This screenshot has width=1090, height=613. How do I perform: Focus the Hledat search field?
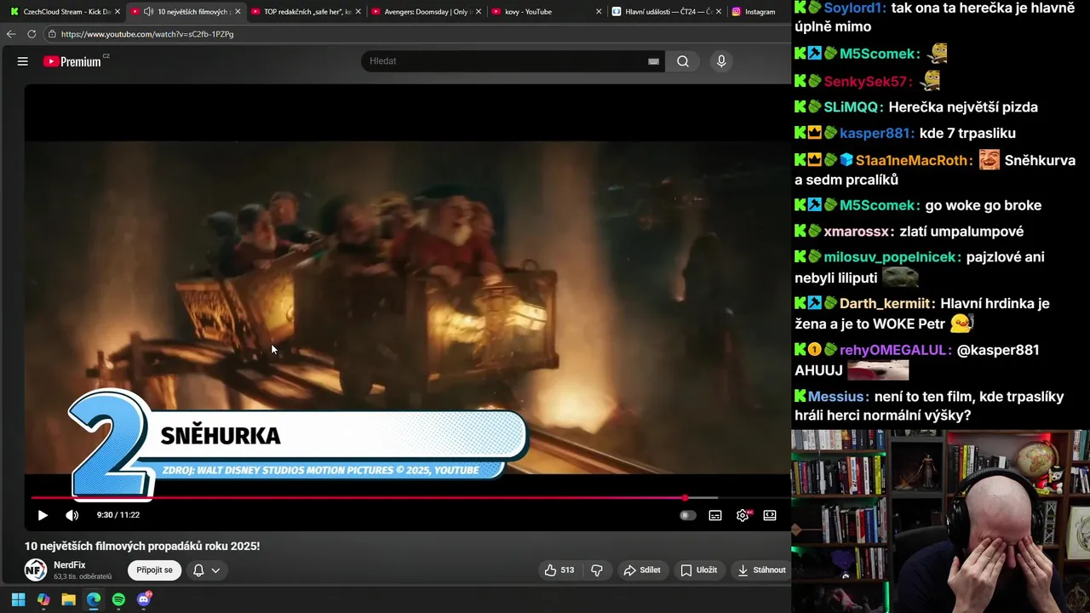coord(507,61)
